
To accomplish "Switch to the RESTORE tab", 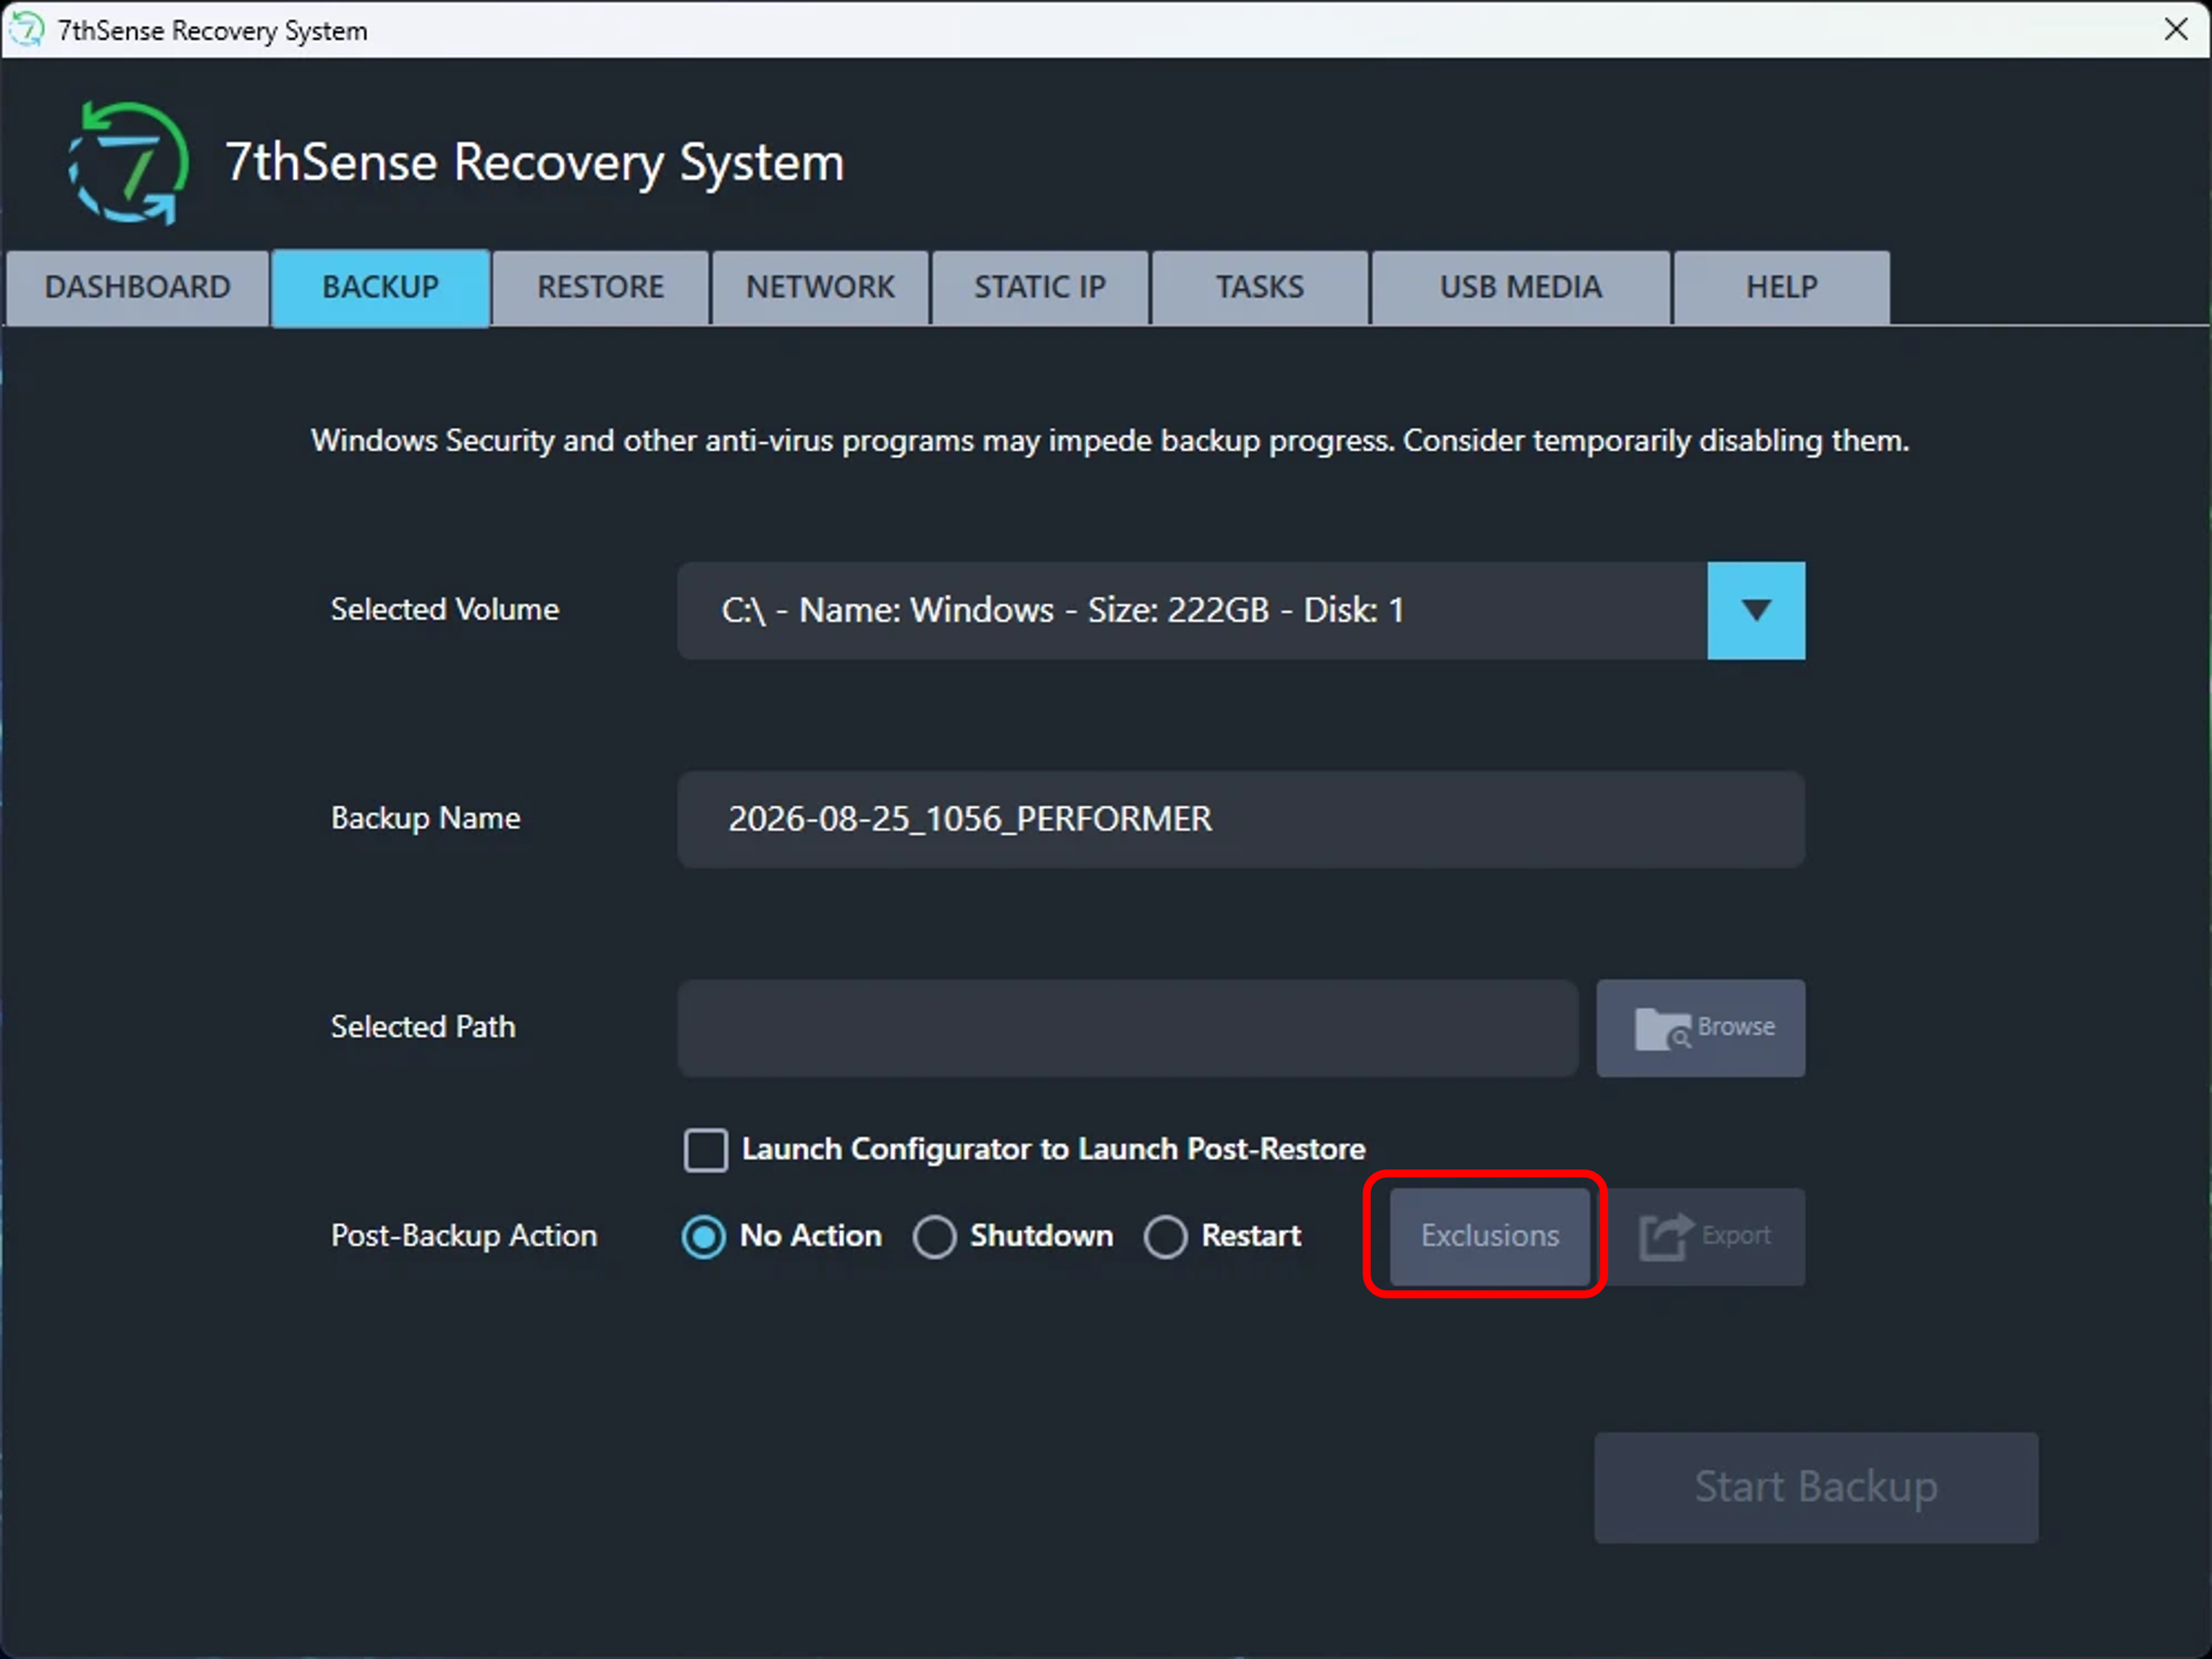I will (600, 288).
